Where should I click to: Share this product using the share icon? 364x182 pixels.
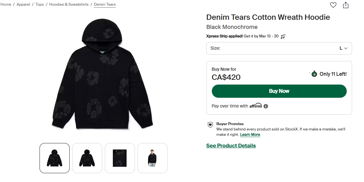click(346, 5)
